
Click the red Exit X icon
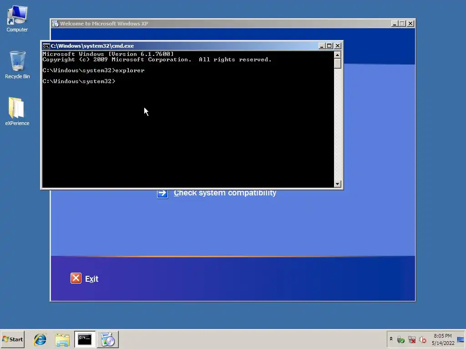pyautogui.click(x=76, y=279)
